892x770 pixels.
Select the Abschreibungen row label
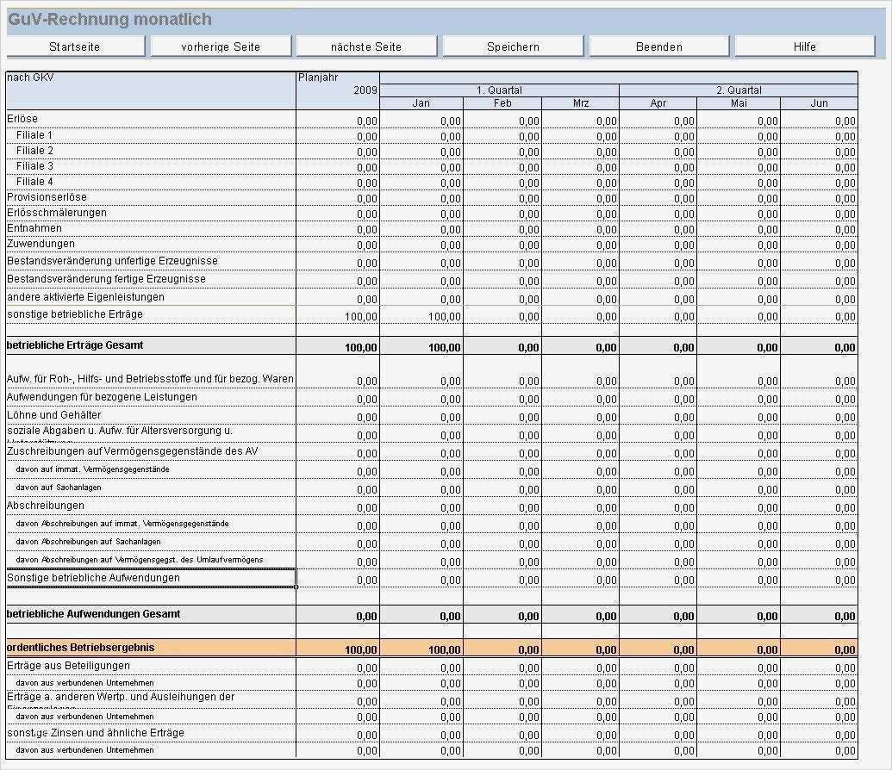pyautogui.click(x=46, y=506)
